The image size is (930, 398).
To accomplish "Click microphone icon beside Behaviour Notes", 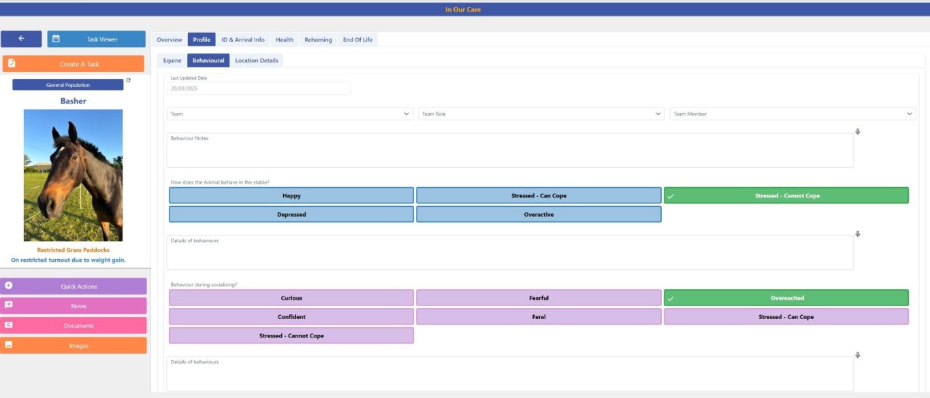I will [857, 131].
